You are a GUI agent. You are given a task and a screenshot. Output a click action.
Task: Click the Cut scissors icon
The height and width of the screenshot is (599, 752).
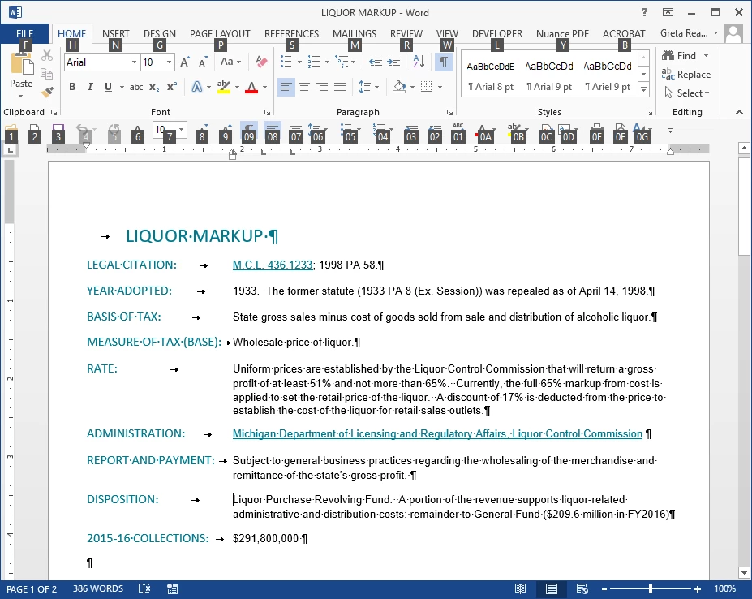tap(47, 56)
